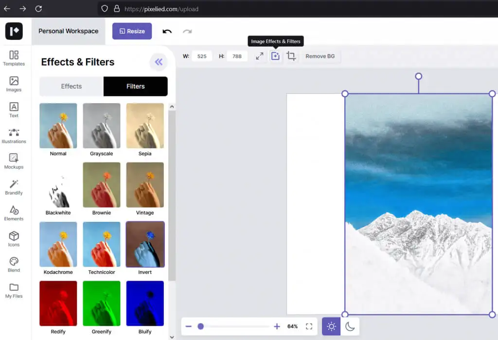The image size is (498, 340).
Task: Open the Blend palette panel
Action: click(14, 265)
